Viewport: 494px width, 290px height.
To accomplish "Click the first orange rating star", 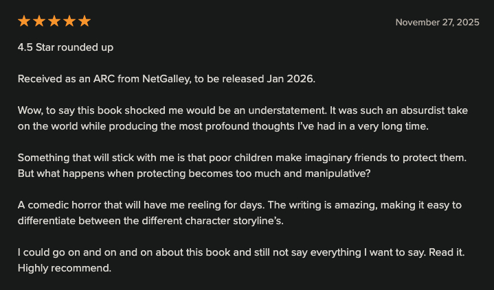I will (x=24, y=21).
